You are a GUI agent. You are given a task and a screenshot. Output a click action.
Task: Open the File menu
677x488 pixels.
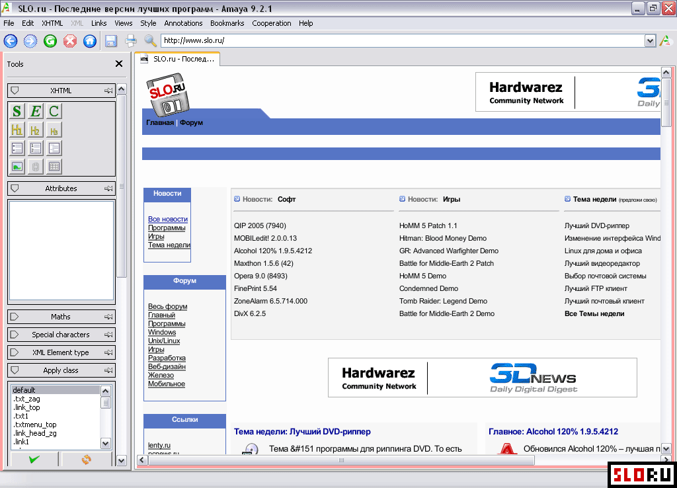tap(9, 23)
